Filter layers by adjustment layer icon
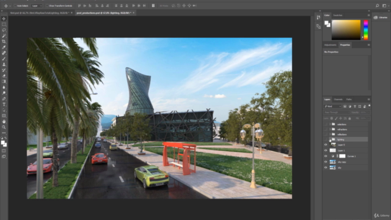The height and width of the screenshot is (220, 391). point(350,106)
